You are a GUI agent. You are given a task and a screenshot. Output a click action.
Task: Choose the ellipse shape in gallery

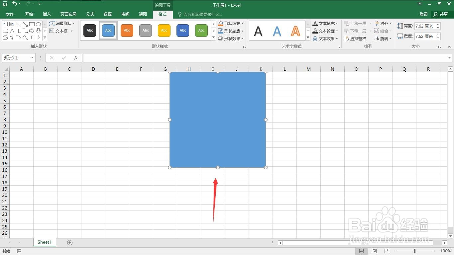pos(39,24)
